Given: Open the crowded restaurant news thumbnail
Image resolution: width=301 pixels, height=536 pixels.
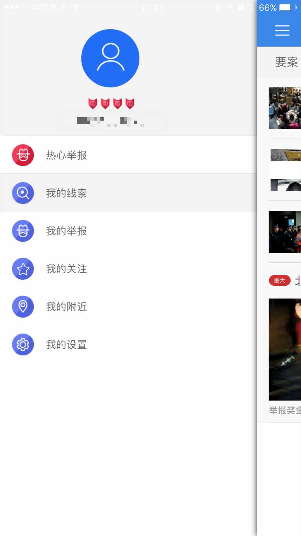Looking at the screenshot, I should click(285, 108).
